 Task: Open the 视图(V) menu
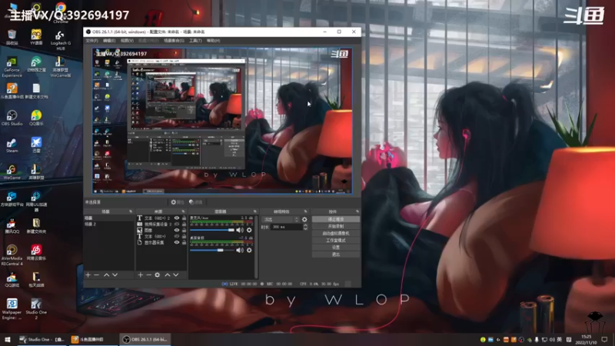(x=127, y=41)
